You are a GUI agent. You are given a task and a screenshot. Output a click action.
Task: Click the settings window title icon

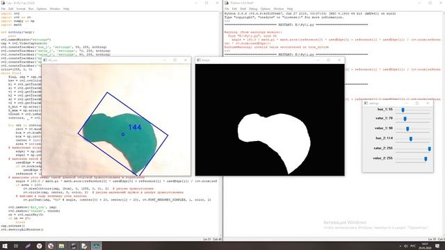click(366, 103)
